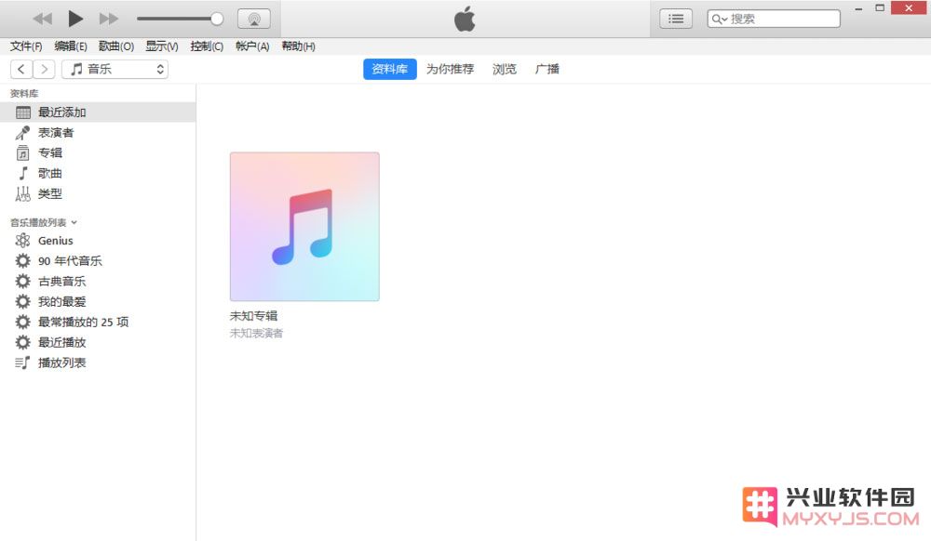Click the Play button
The height and width of the screenshot is (541, 931).
tap(74, 19)
